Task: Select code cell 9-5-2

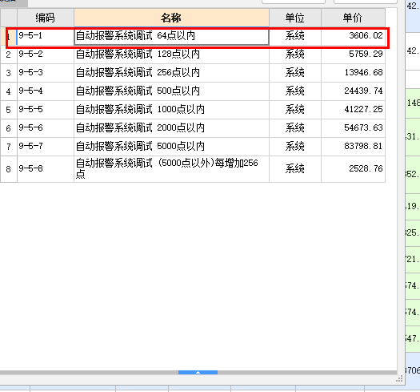Action: click(x=46, y=55)
